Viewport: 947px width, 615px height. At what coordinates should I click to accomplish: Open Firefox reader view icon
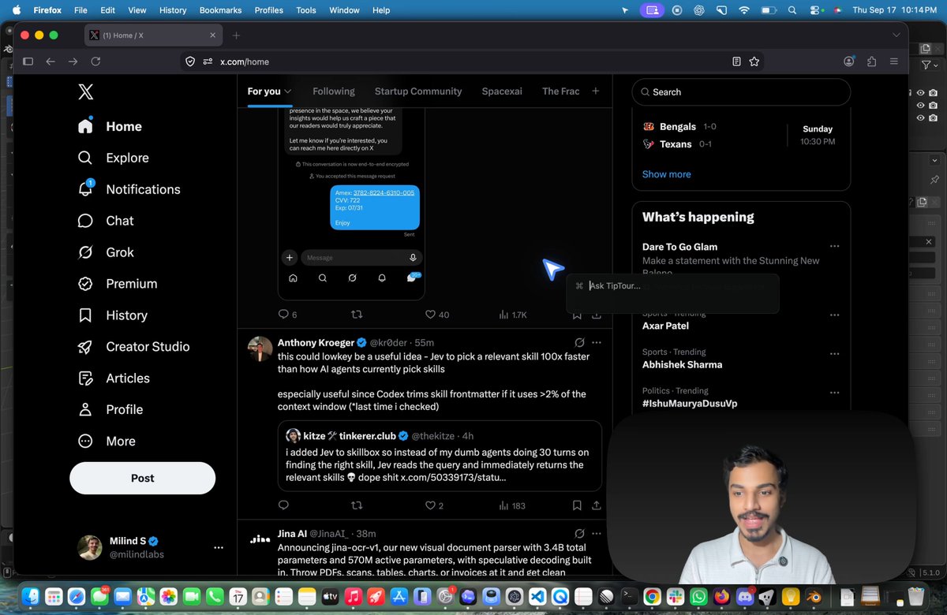pyautogui.click(x=736, y=61)
